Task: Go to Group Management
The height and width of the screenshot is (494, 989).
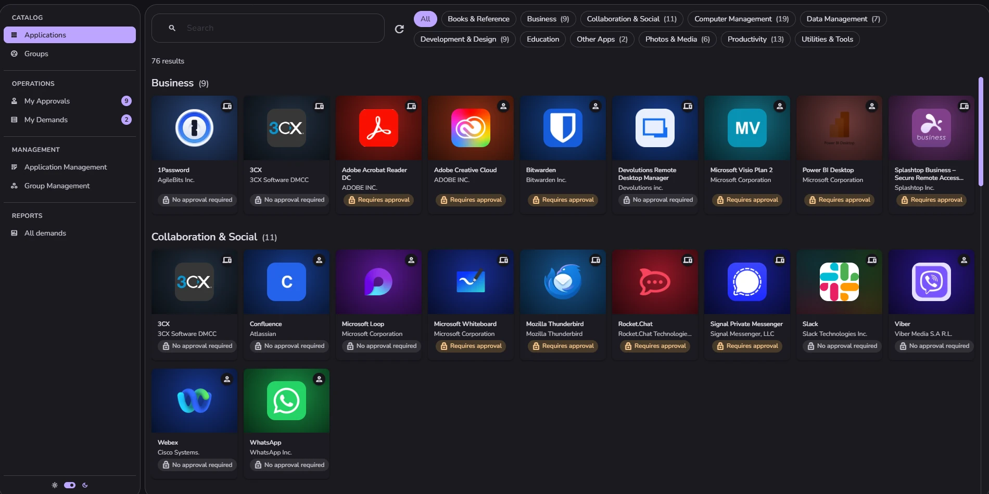Action: (x=70, y=186)
